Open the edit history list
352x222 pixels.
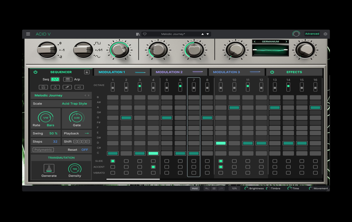tap(214, 188)
